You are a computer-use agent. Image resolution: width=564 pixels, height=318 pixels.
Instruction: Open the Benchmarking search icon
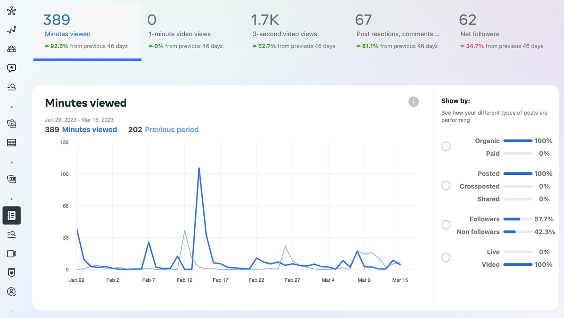point(11,87)
